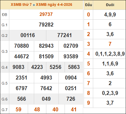This screenshot has height=114, width=126.
Task: Select G.6 number 049
Action: point(46,99)
